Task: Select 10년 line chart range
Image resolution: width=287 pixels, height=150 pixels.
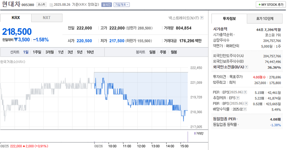Action: click(x=90, y=52)
